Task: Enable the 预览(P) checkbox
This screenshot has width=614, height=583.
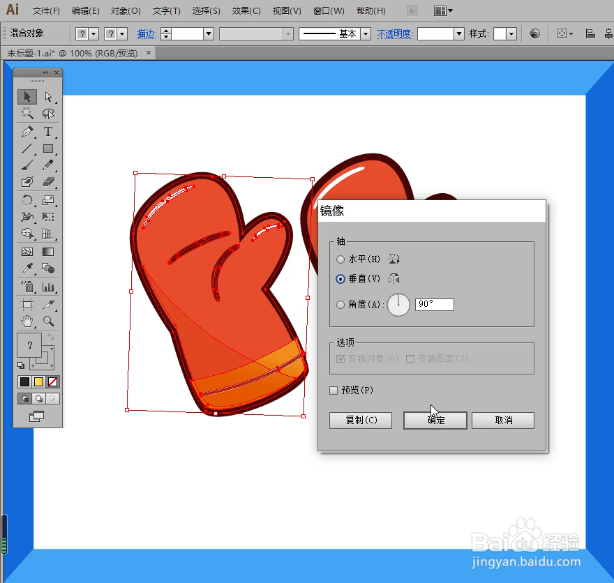Action: (334, 391)
